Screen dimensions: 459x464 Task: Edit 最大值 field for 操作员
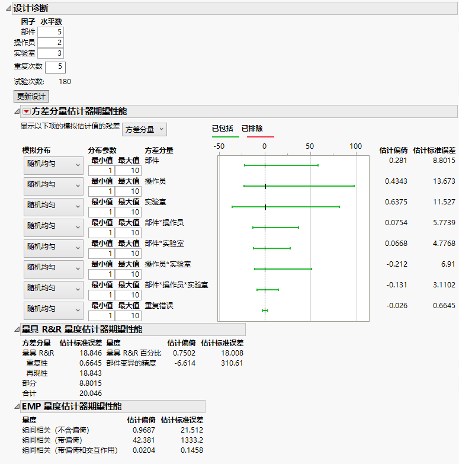[128, 191]
